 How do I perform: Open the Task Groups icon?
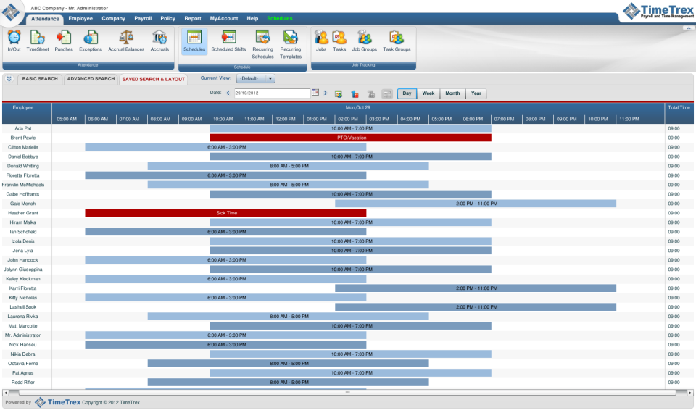(x=397, y=41)
